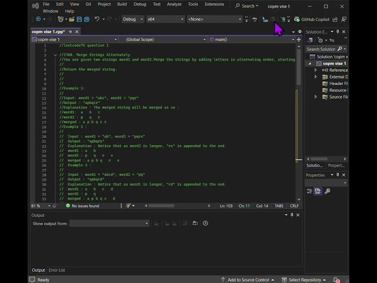This screenshot has height=283, width=377.
Task: Click the Share icon beside GitHub Copilot
Action: coord(335,19)
